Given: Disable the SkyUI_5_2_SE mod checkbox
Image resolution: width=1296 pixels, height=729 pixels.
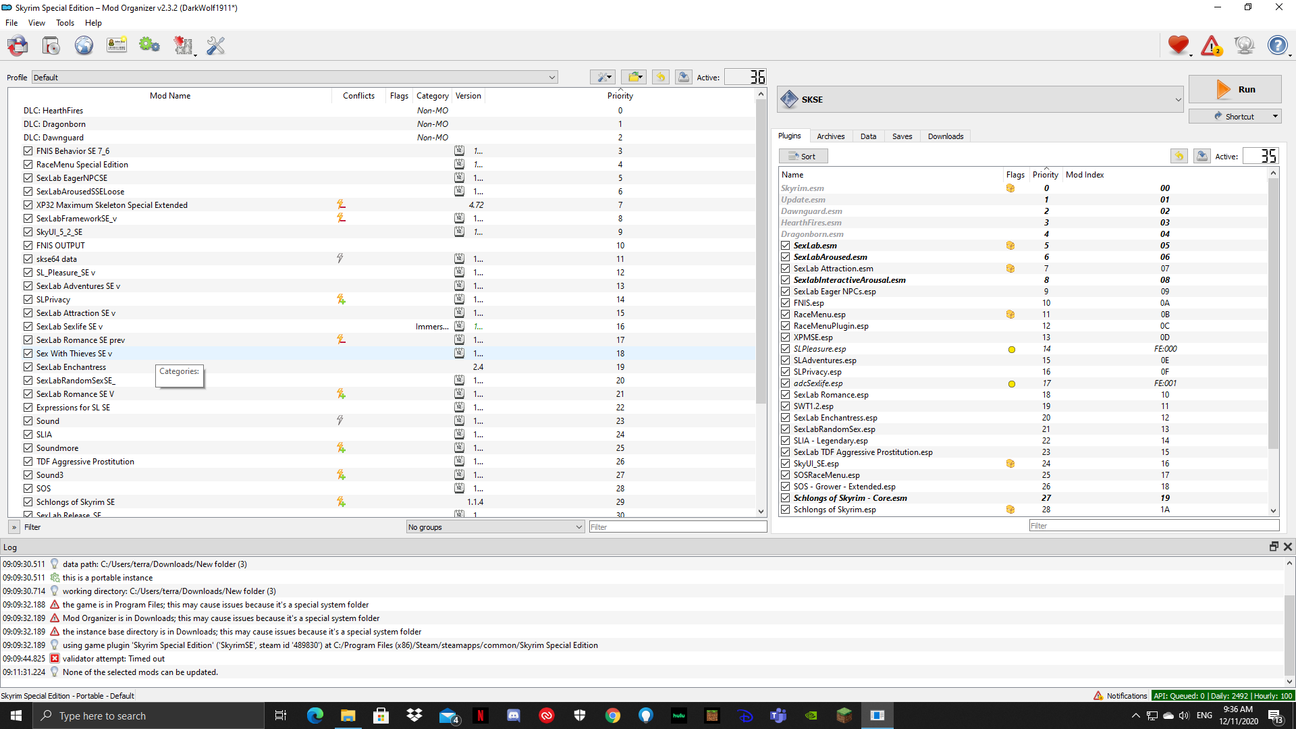Looking at the screenshot, I should pos(28,232).
